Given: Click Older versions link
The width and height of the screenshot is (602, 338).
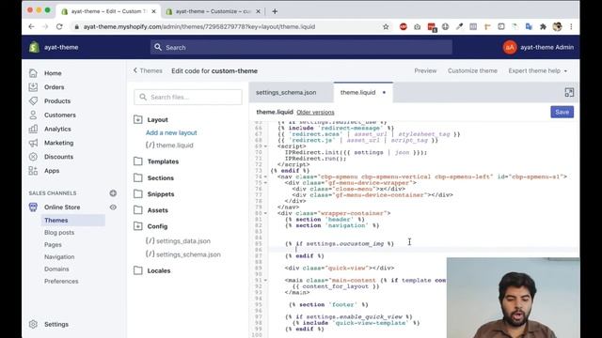Looking at the screenshot, I should click(315, 113).
